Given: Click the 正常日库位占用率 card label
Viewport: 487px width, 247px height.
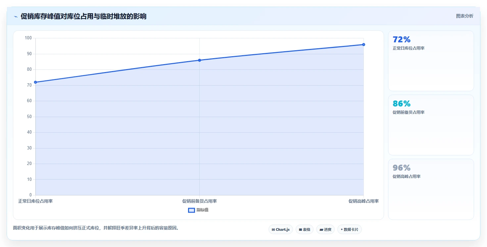Looking at the screenshot, I should (x=409, y=48).
